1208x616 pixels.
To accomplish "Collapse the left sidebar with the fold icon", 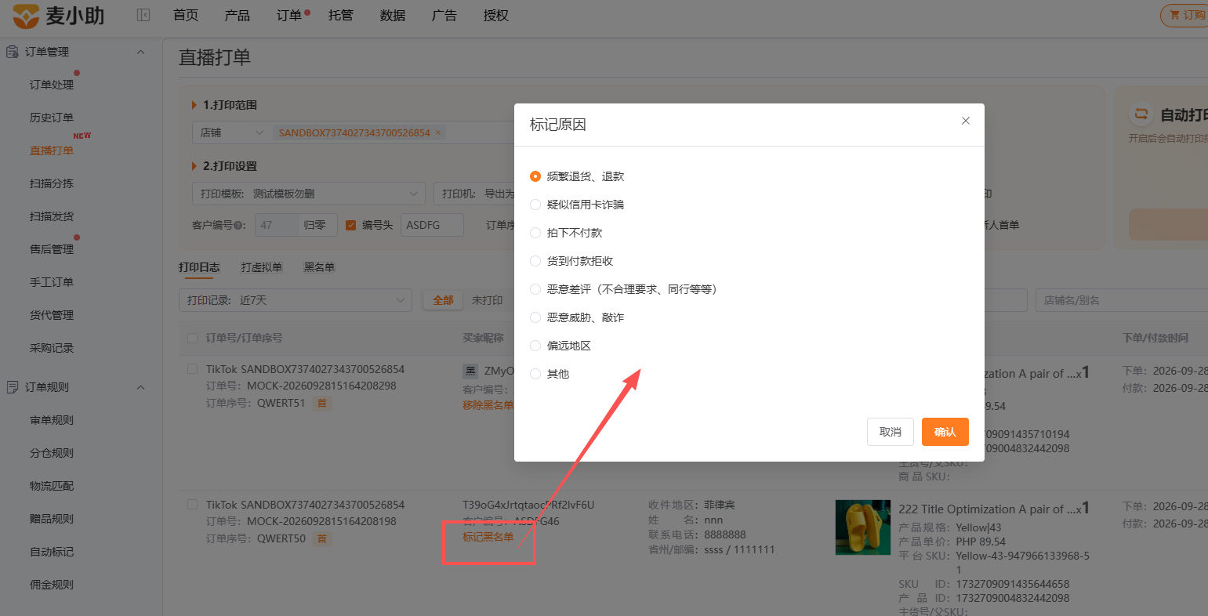I will [143, 15].
